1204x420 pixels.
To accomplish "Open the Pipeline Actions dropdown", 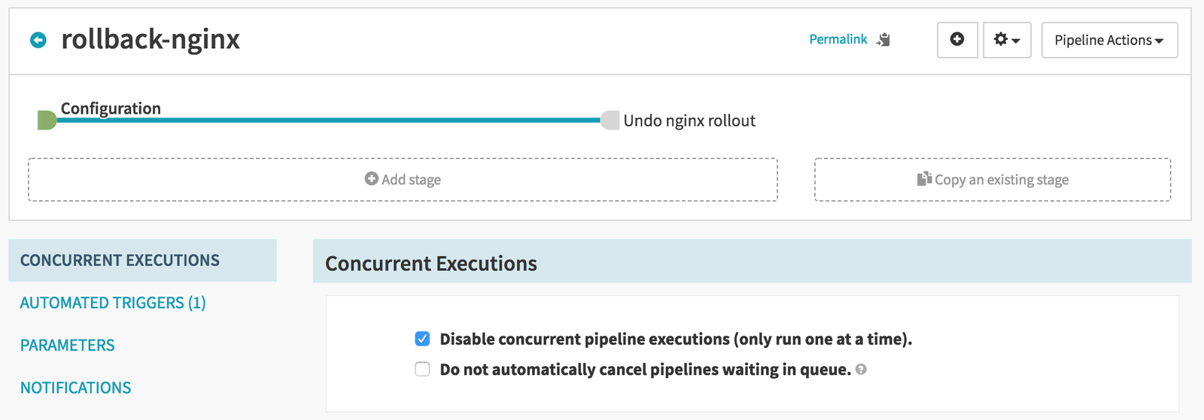I will [x=1108, y=40].
